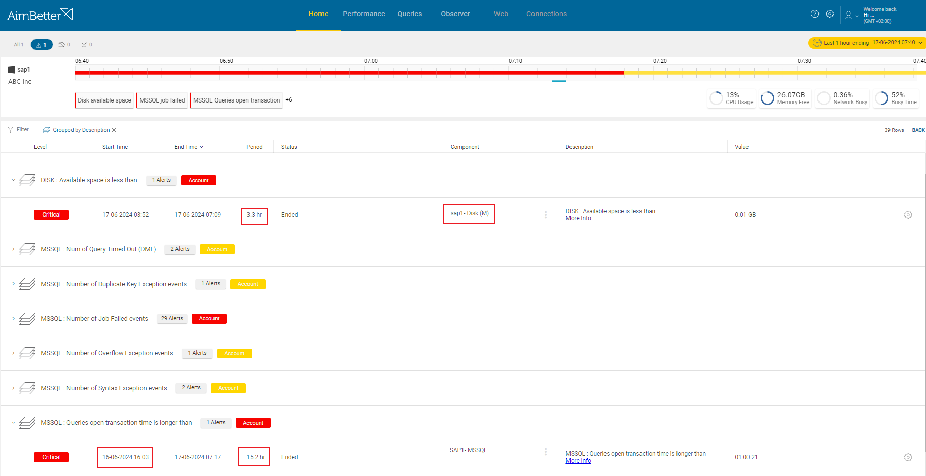The height and width of the screenshot is (476, 926).
Task: Open the help question-mark icon
Action: pyautogui.click(x=815, y=14)
